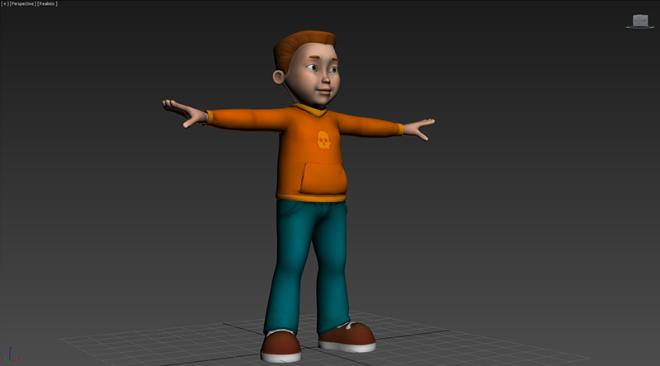Select the brown shoe on the left

[280, 345]
